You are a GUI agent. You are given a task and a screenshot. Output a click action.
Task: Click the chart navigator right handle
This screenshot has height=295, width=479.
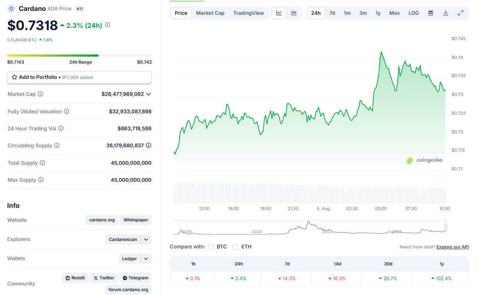click(x=446, y=227)
